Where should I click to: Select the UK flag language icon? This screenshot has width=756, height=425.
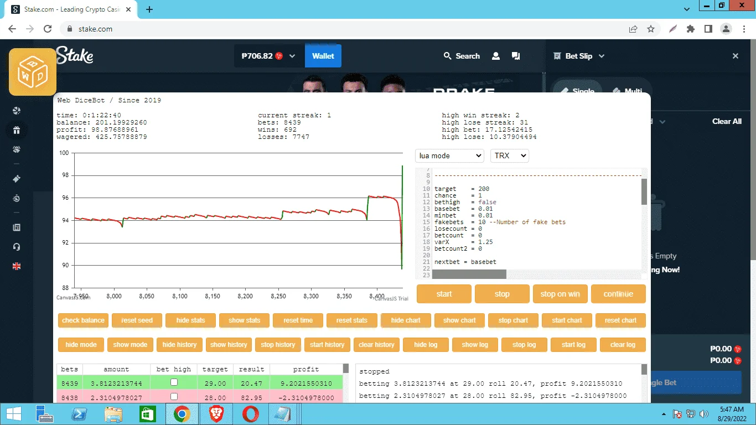coord(17,266)
